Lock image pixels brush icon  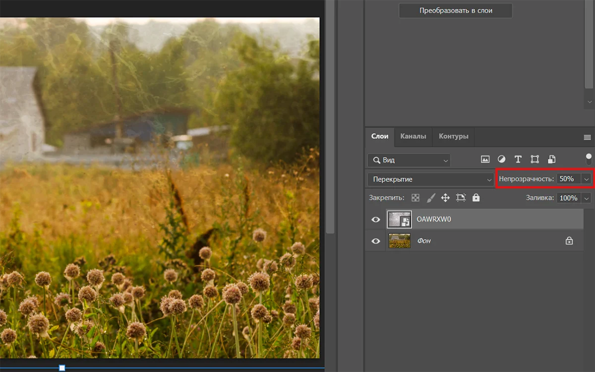point(431,198)
